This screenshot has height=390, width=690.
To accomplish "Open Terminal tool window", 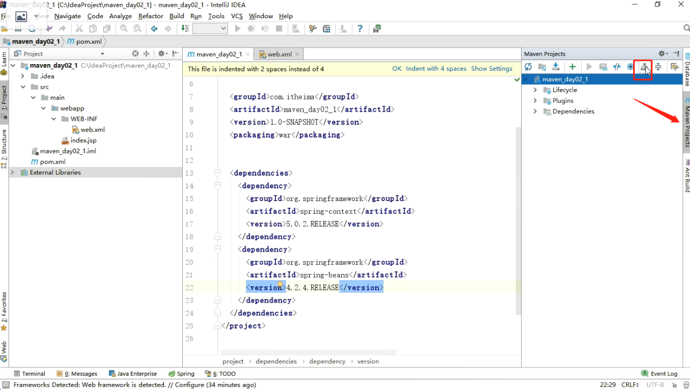I will pyautogui.click(x=29, y=373).
